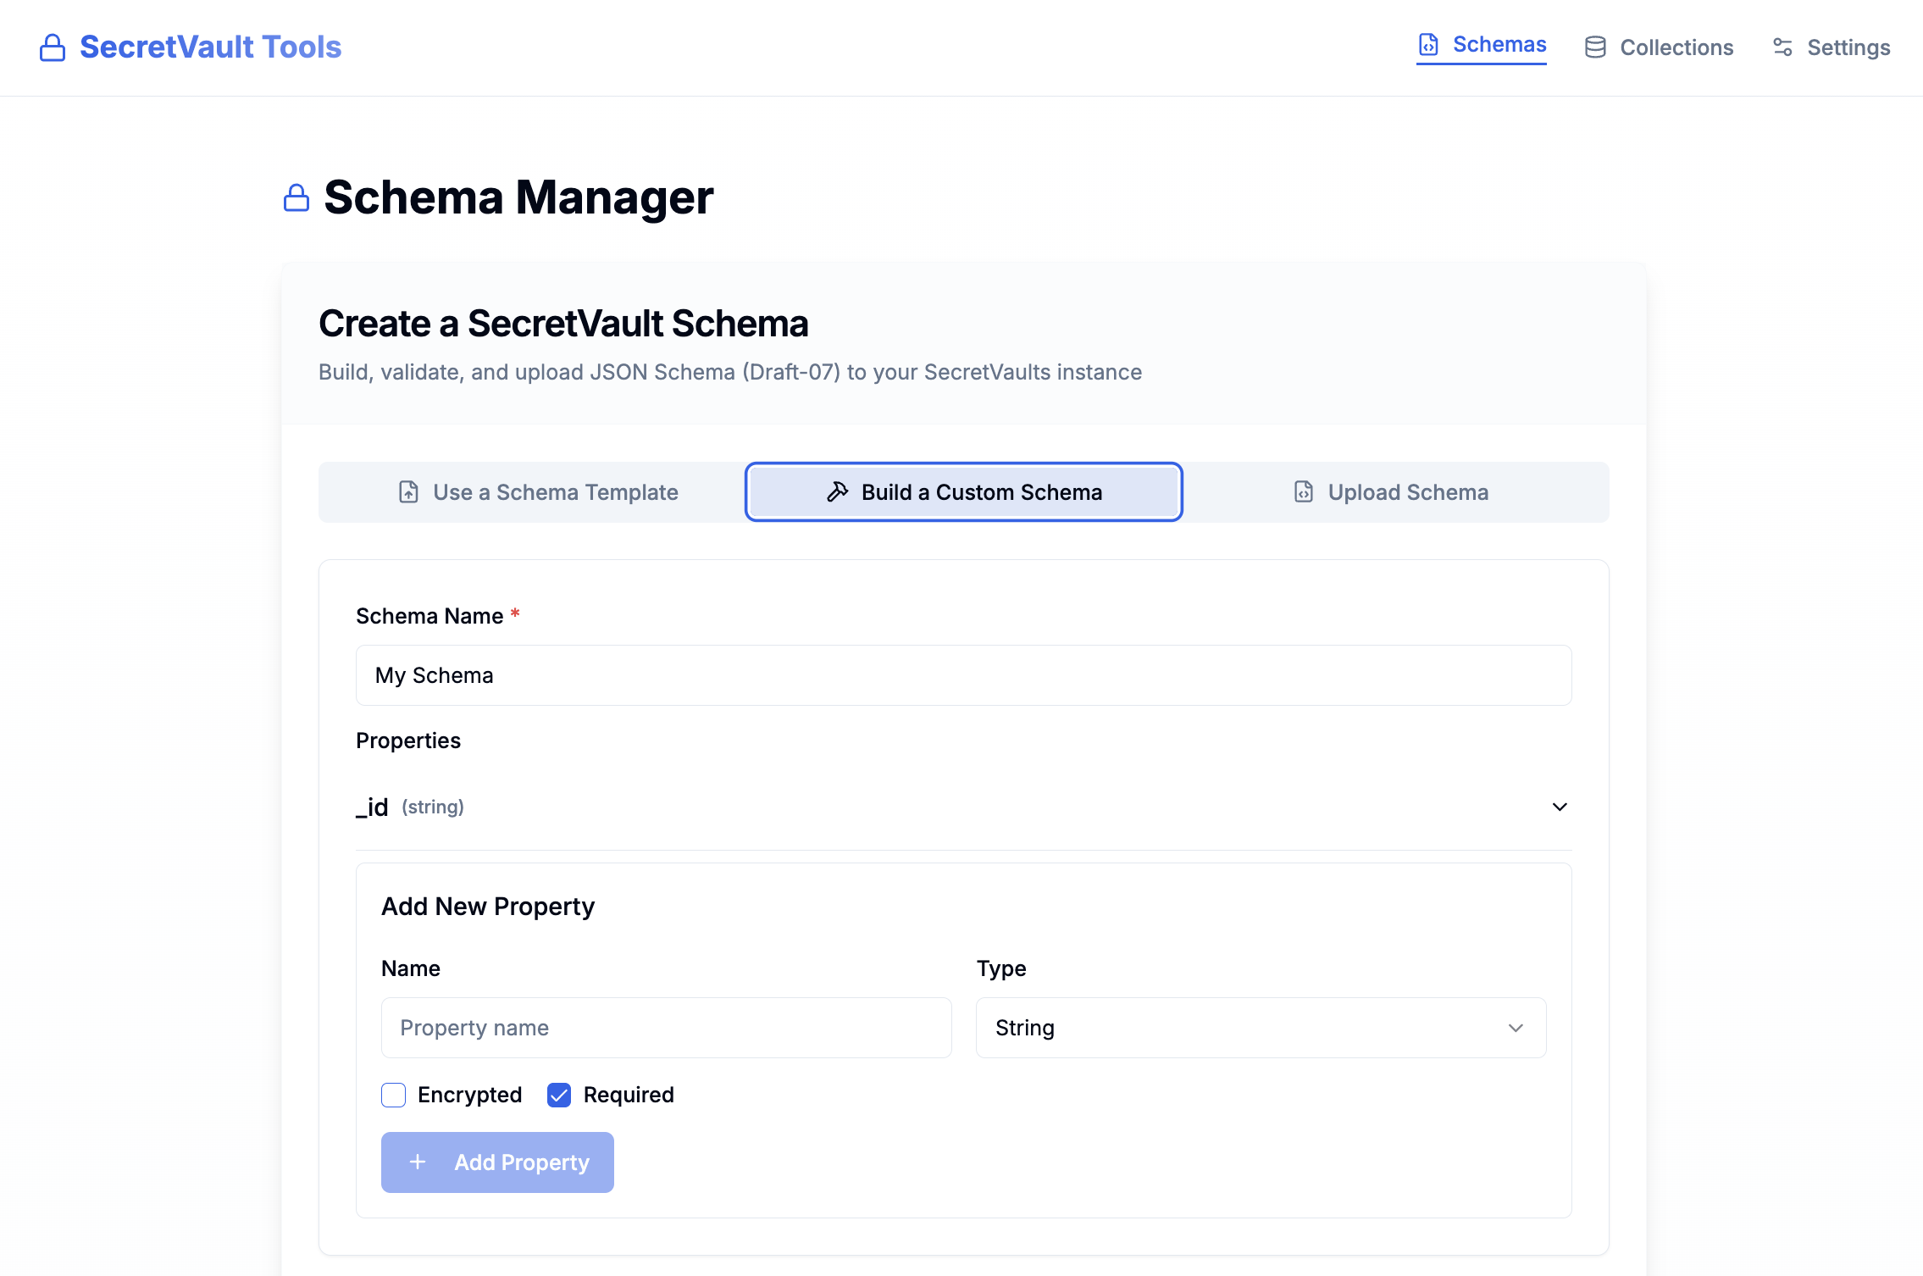1923x1276 pixels.
Task: Click the file icon on Upload Schema tab
Action: (x=1303, y=491)
